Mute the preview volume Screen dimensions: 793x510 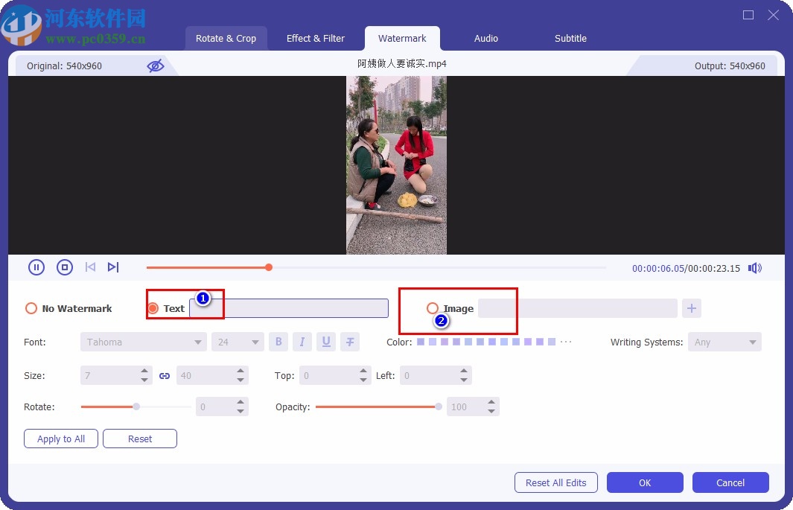pyautogui.click(x=755, y=268)
